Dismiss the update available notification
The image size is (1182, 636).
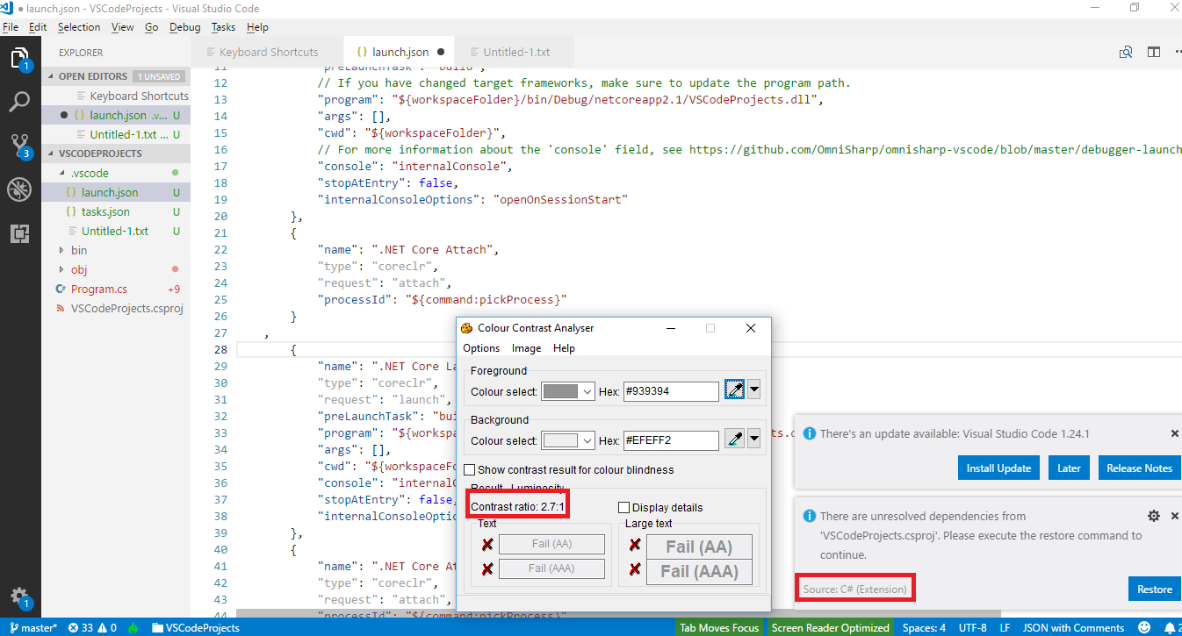1175,433
